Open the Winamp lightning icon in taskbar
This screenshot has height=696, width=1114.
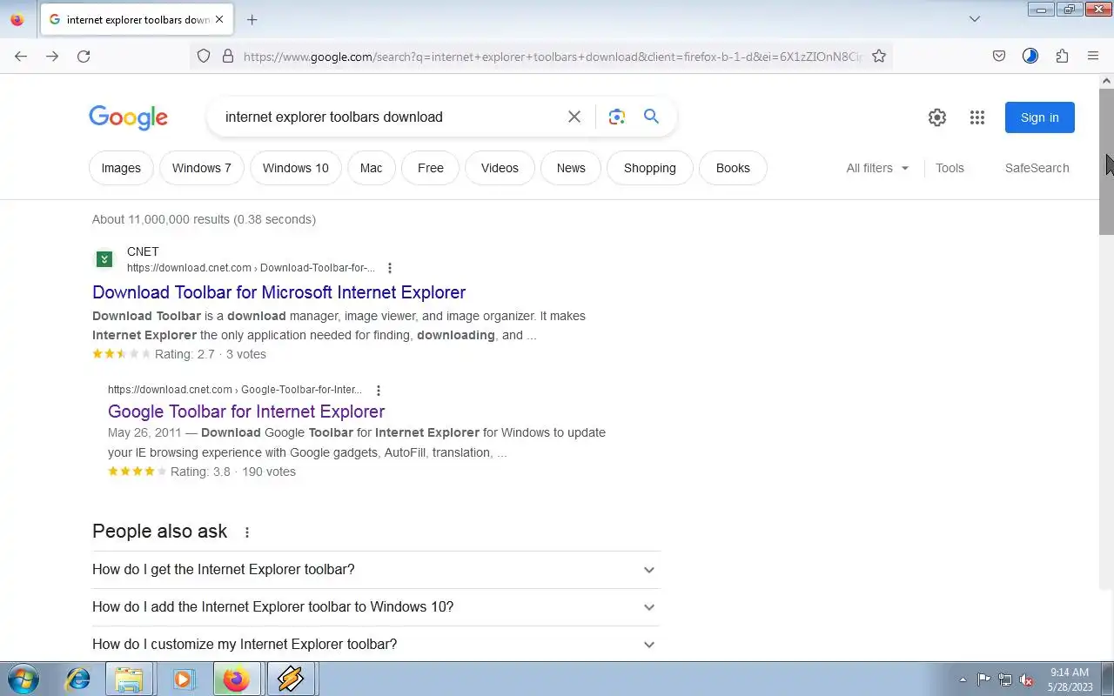coord(290,679)
